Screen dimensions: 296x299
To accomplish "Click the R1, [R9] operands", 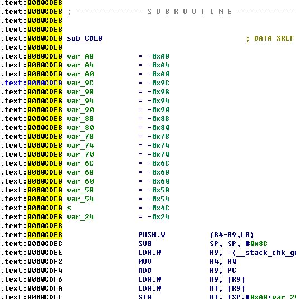I will coord(227,288).
